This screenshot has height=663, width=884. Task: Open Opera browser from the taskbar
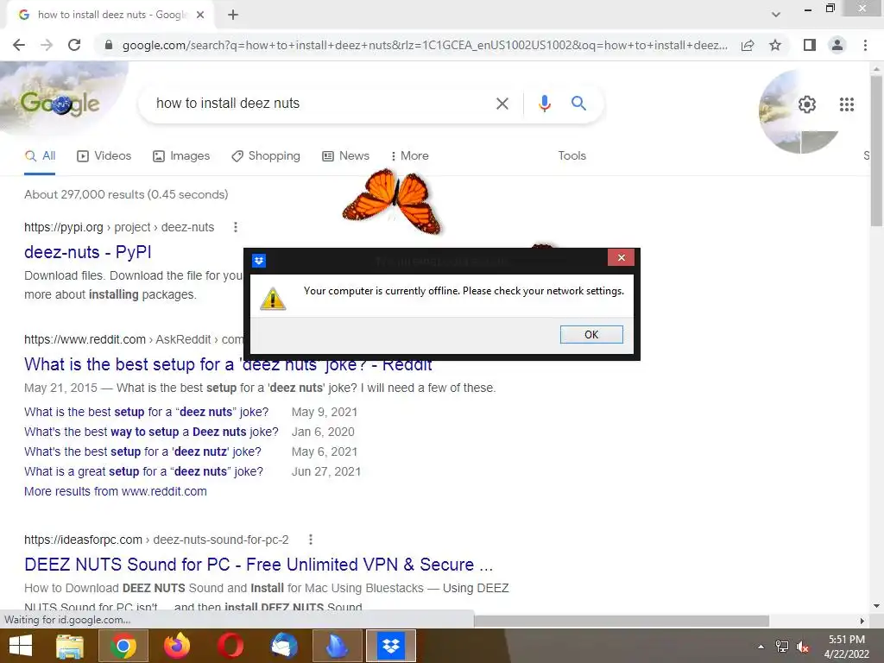click(230, 646)
